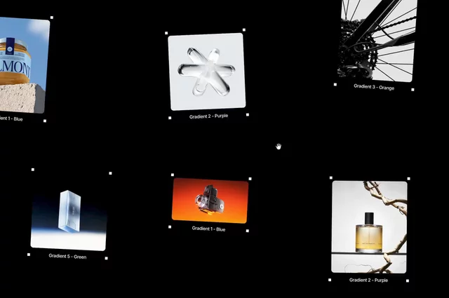Select the honey jar product image

pyautogui.click(x=24, y=65)
